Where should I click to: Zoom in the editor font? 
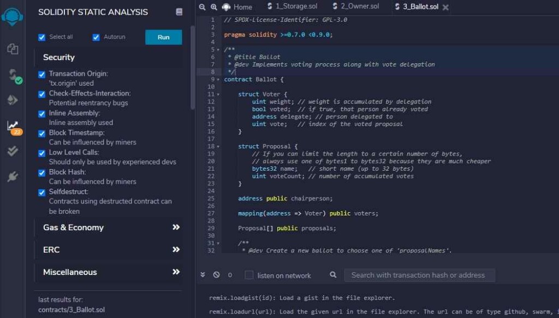(213, 7)
